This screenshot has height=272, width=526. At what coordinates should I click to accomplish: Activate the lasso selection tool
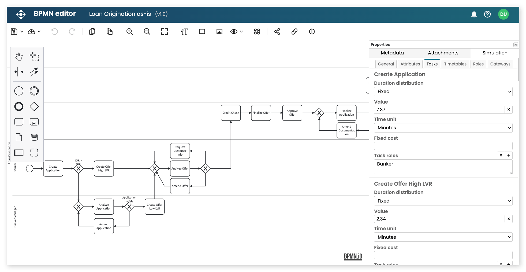pos(34,56)
